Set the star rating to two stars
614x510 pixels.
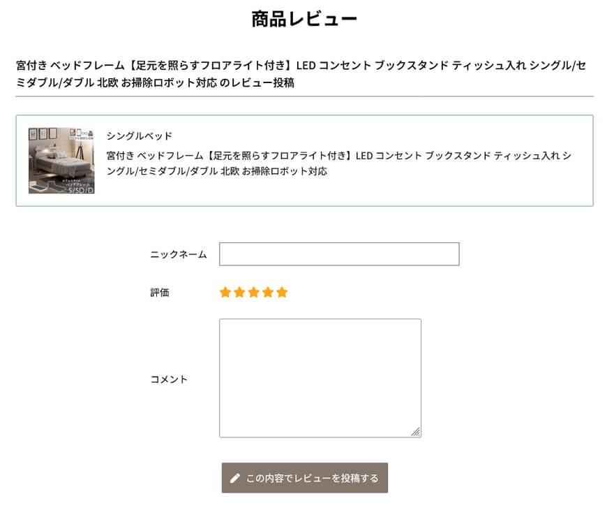pyautogui.click(x=239, y=292)
